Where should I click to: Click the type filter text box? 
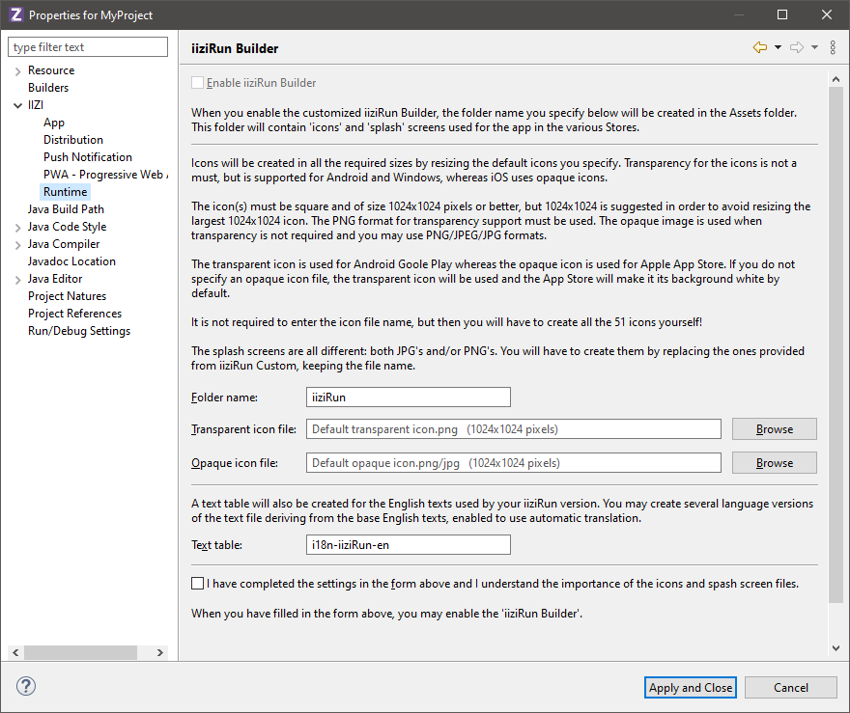click(x=88, y=47)
